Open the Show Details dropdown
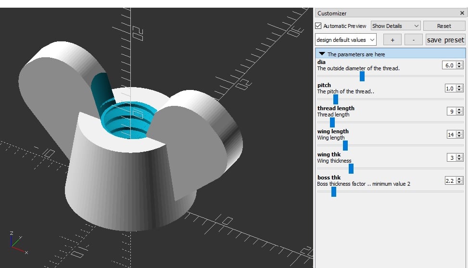 coord(395,26)
